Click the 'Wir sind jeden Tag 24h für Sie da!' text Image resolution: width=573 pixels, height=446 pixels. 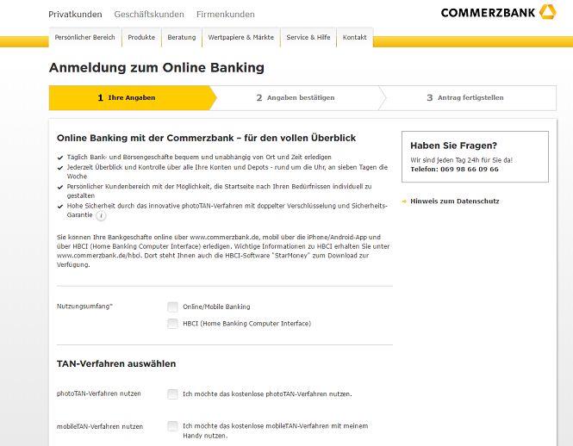[x=461, y=160]
